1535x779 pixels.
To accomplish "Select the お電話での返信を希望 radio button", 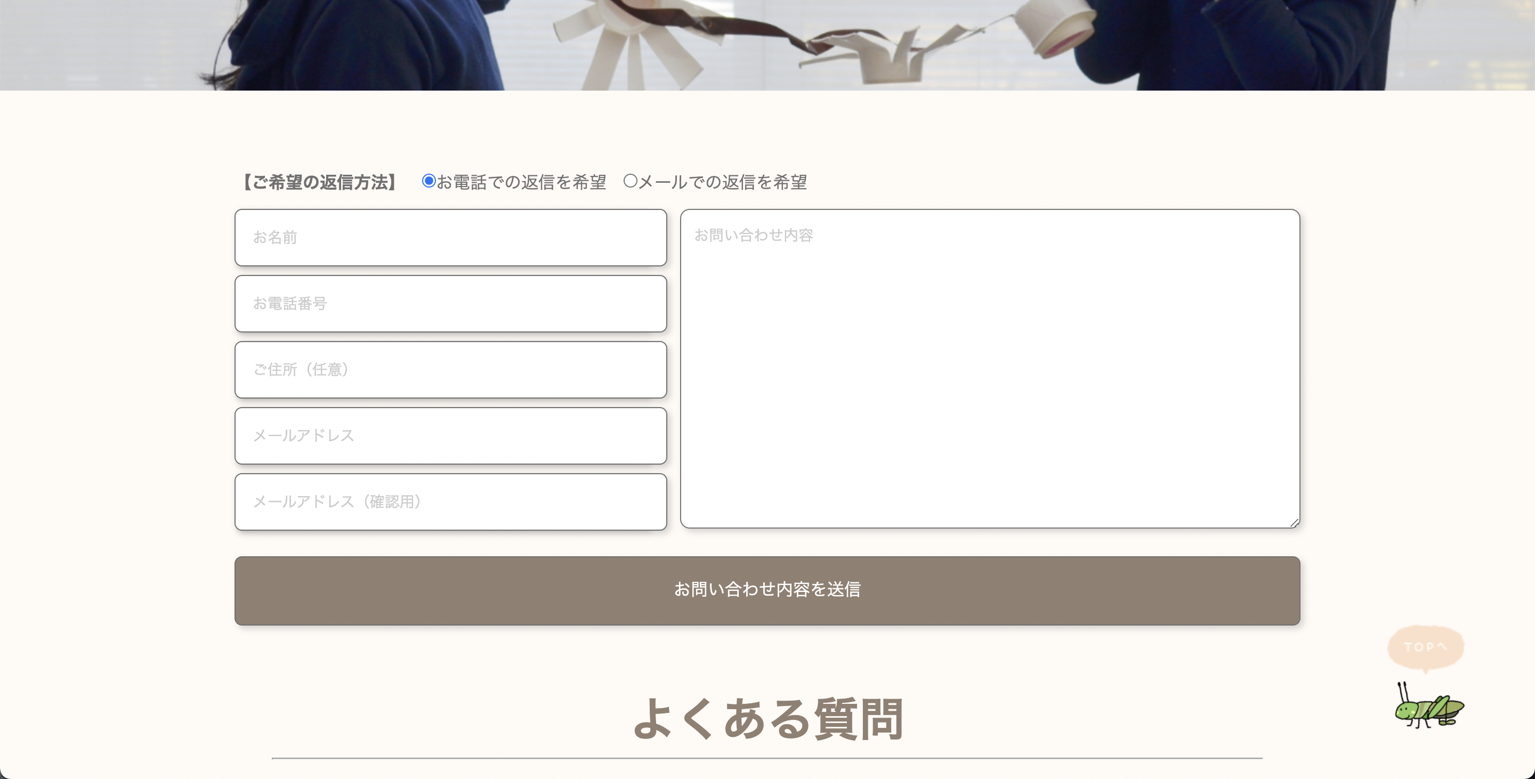I will coord(429,181).
